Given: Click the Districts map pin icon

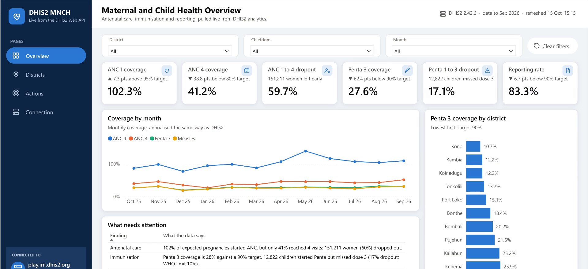Looking at the screenshot, I should (x=16, y=75).
